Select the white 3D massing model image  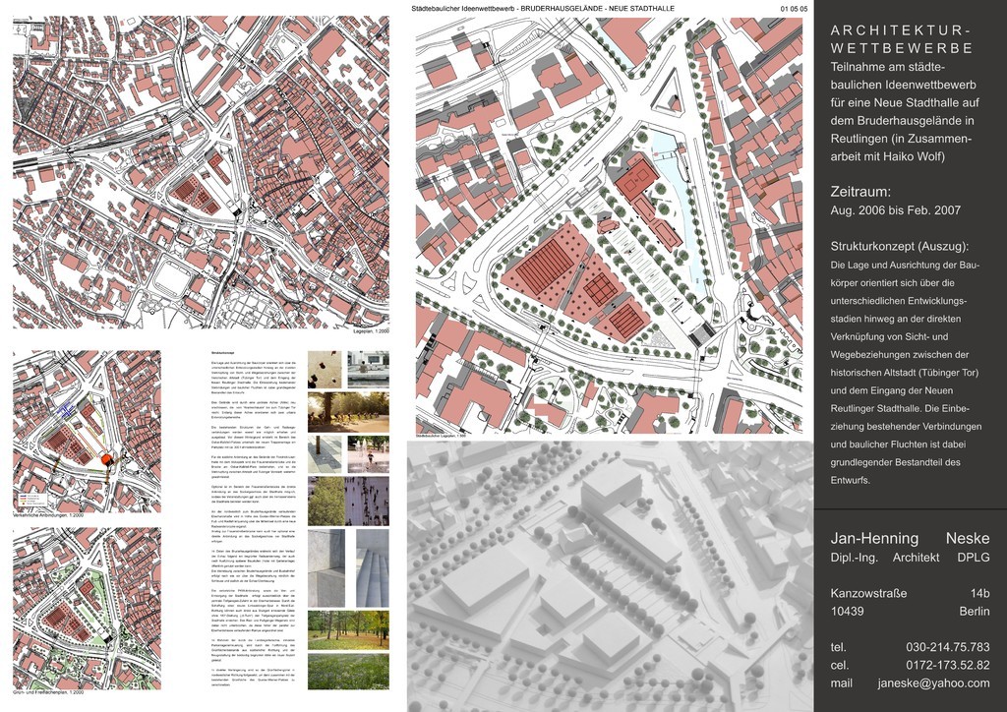tap(610, 575)
